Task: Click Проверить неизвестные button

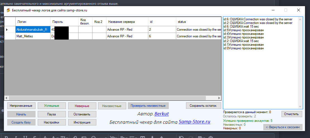Action: point(148,106)
